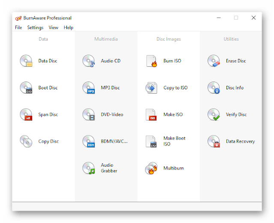
Task: Open the Settings menu
Action: pos(35,27)
